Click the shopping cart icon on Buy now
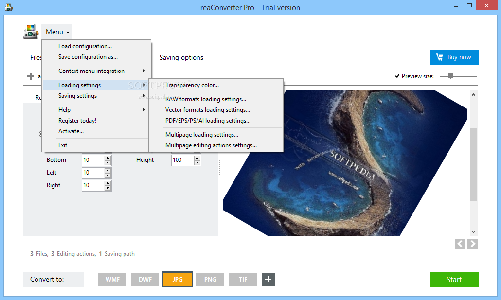The width and height of the screenshot is (501, 300). tap(440, 57)
